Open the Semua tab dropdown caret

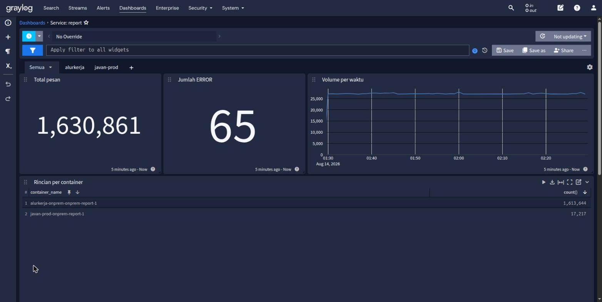pos(50,67)
